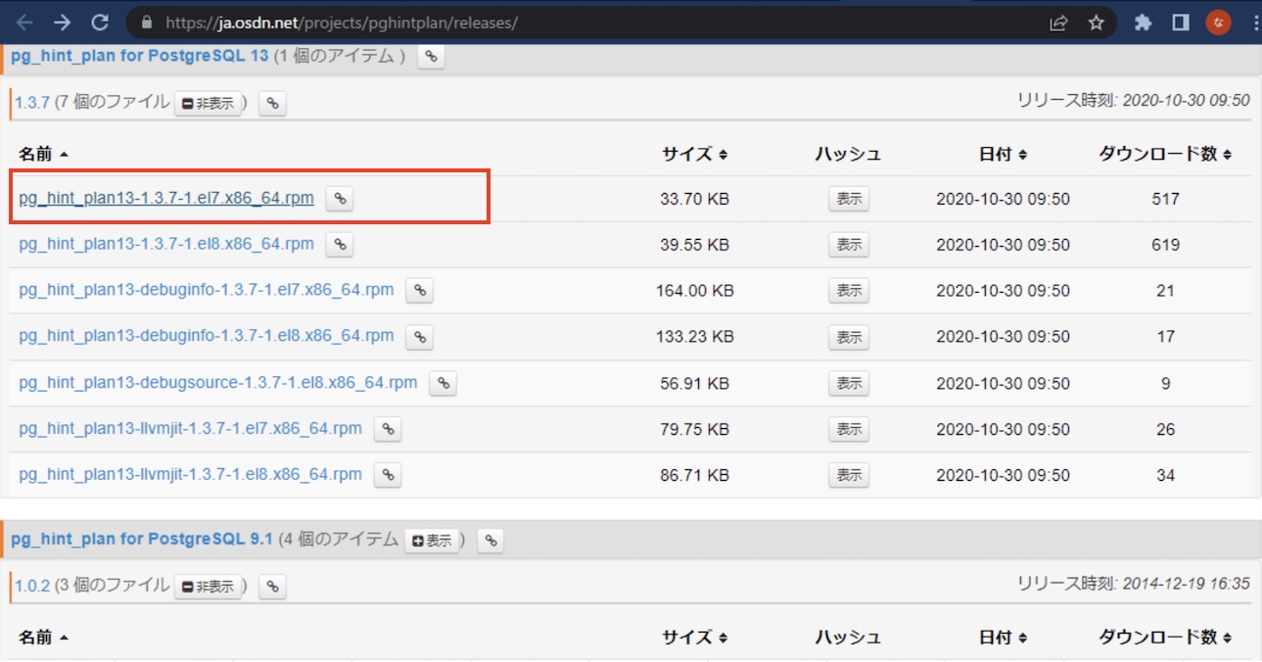Bookmark this page with the star
This screenshot has width=1262, height=662.
(1096, 23)
